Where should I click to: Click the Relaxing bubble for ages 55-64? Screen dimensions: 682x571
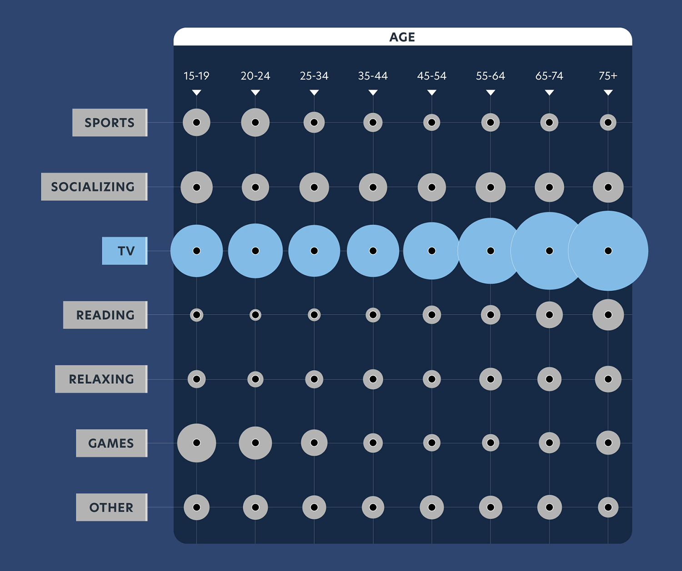point(490,379)
